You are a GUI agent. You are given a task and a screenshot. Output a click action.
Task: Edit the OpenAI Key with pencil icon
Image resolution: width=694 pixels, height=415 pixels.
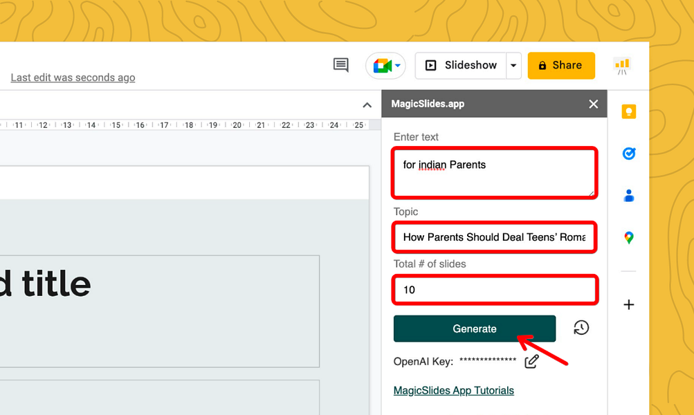pos(531,362)
